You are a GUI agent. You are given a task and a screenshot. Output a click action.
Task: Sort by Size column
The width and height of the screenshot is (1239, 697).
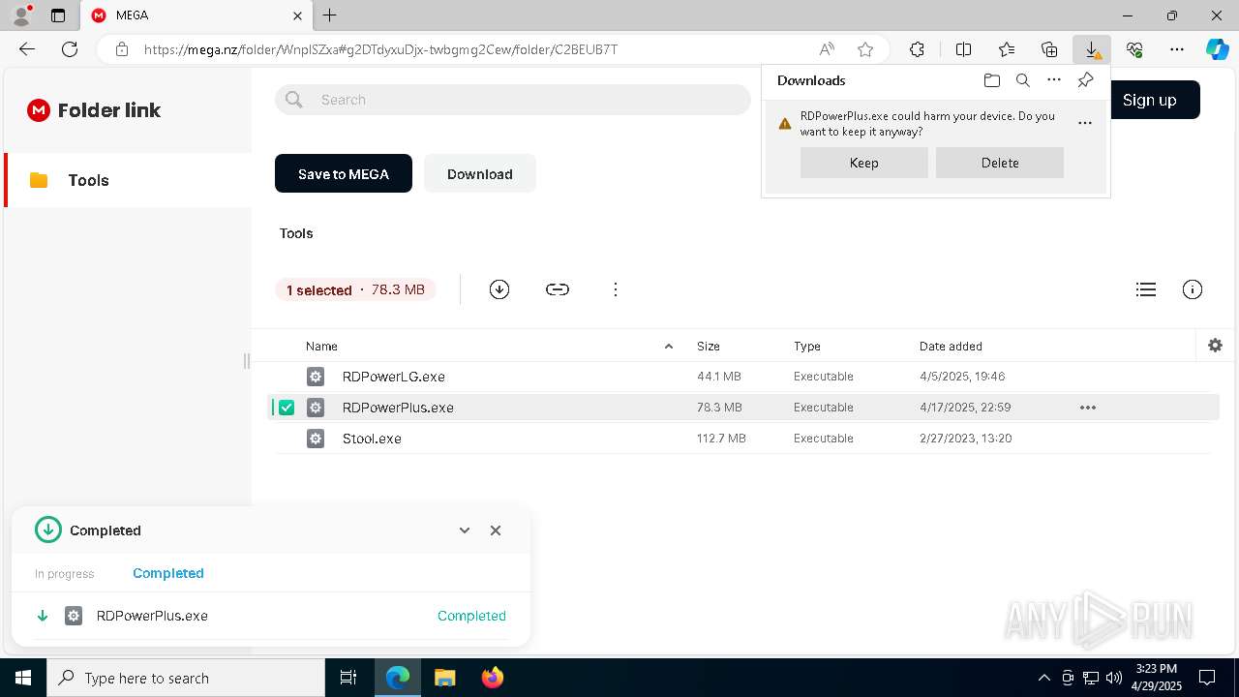coord(709,347)
